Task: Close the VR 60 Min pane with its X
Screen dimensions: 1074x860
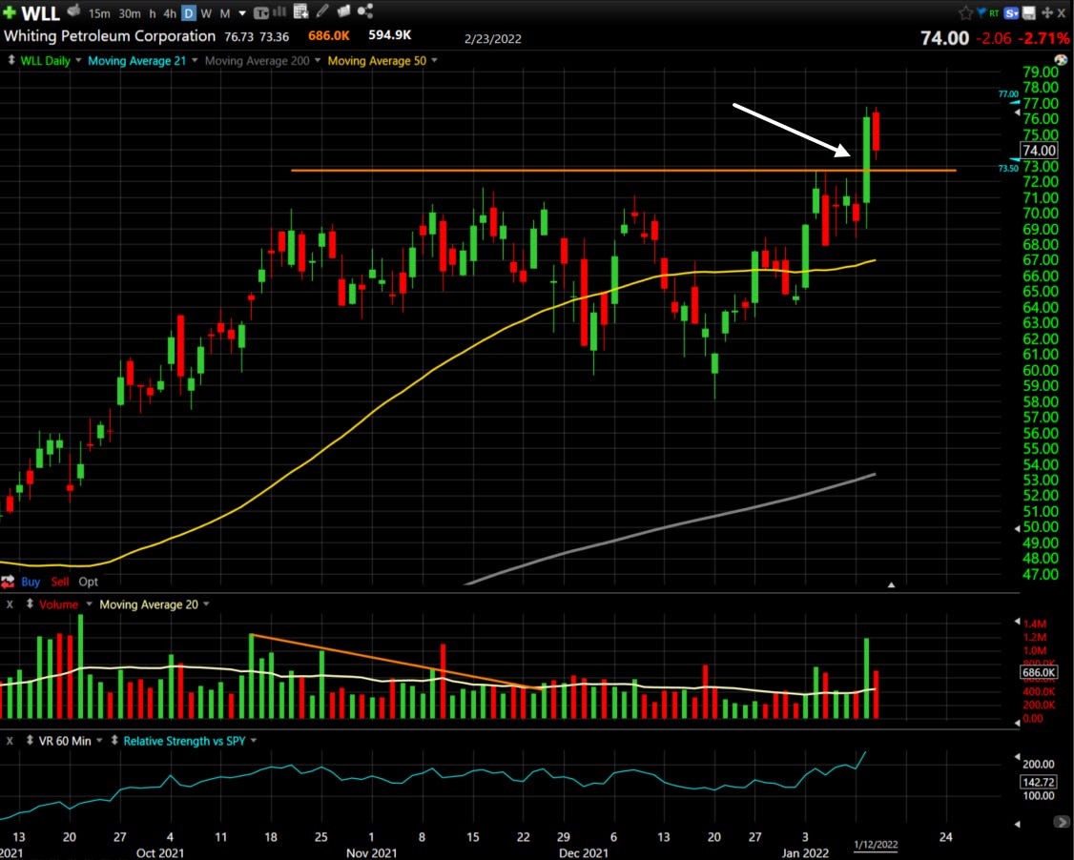Action: 10,741
